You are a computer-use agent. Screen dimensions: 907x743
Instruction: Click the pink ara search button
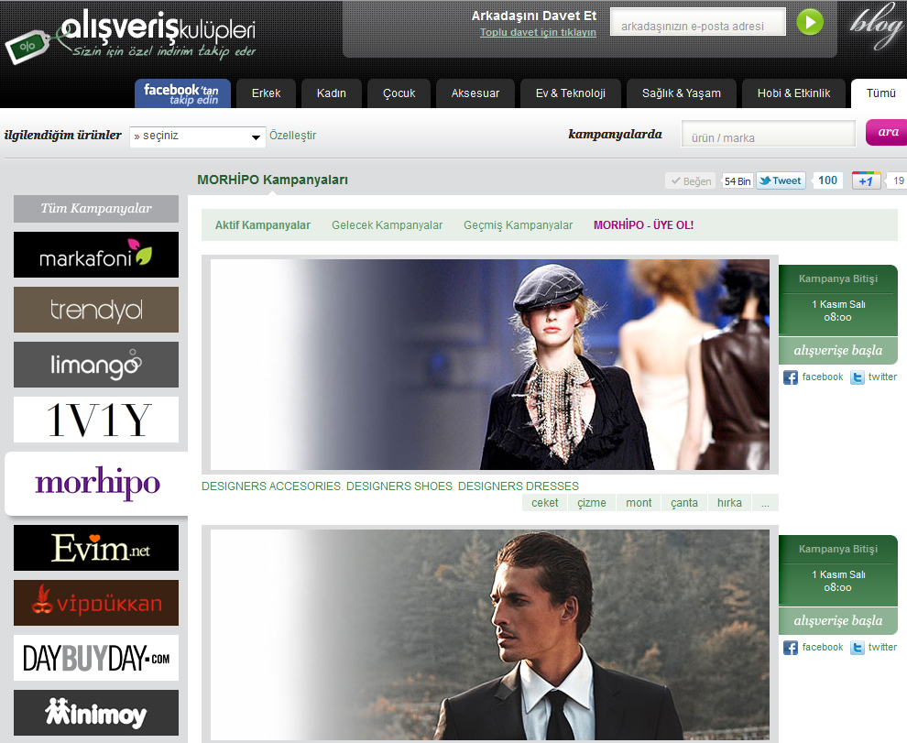click(x=887, y=132)
